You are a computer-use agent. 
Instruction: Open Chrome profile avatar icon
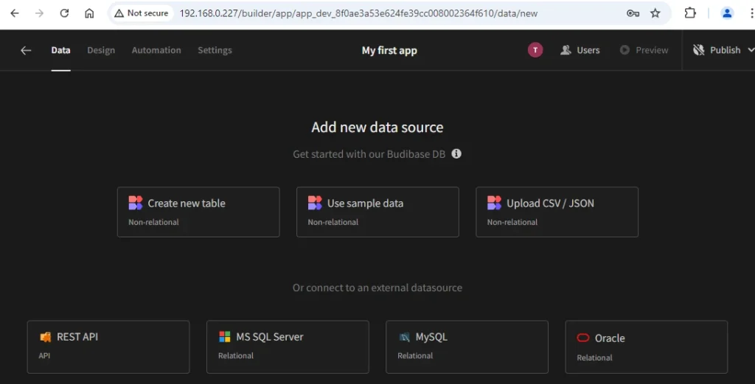[727, 13]
